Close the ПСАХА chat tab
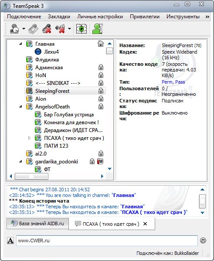The image size is (214, 261). [x=145, y=224]
